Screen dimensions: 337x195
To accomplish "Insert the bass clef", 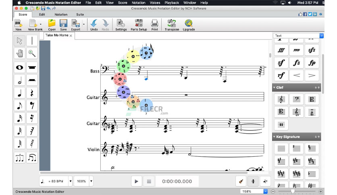I will (297, 100).
